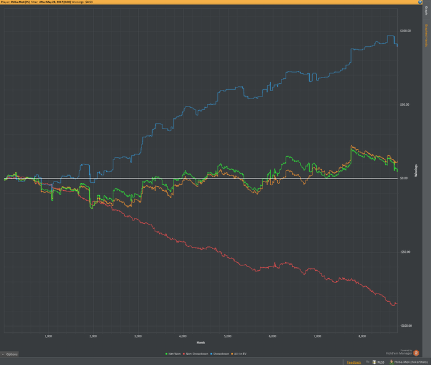Click the blue info icon in header
This screenshot has height=365, width=431.
coord(420,2)
